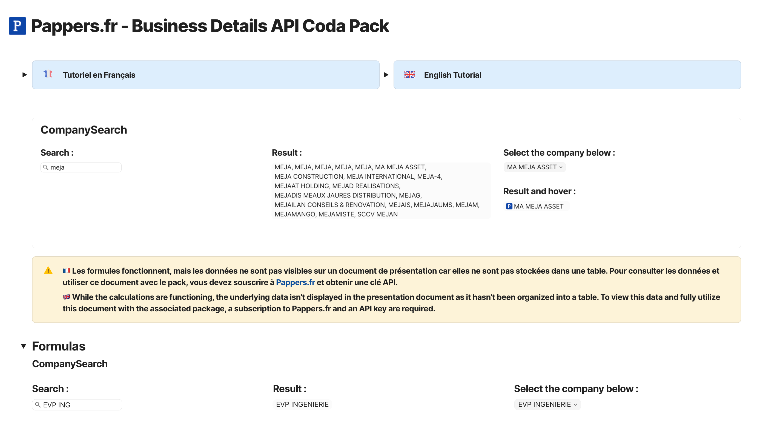This screenshot has height=423, width=757.
Task: Open the EVP INGENIERIE company dropdown
Action: 547,404
